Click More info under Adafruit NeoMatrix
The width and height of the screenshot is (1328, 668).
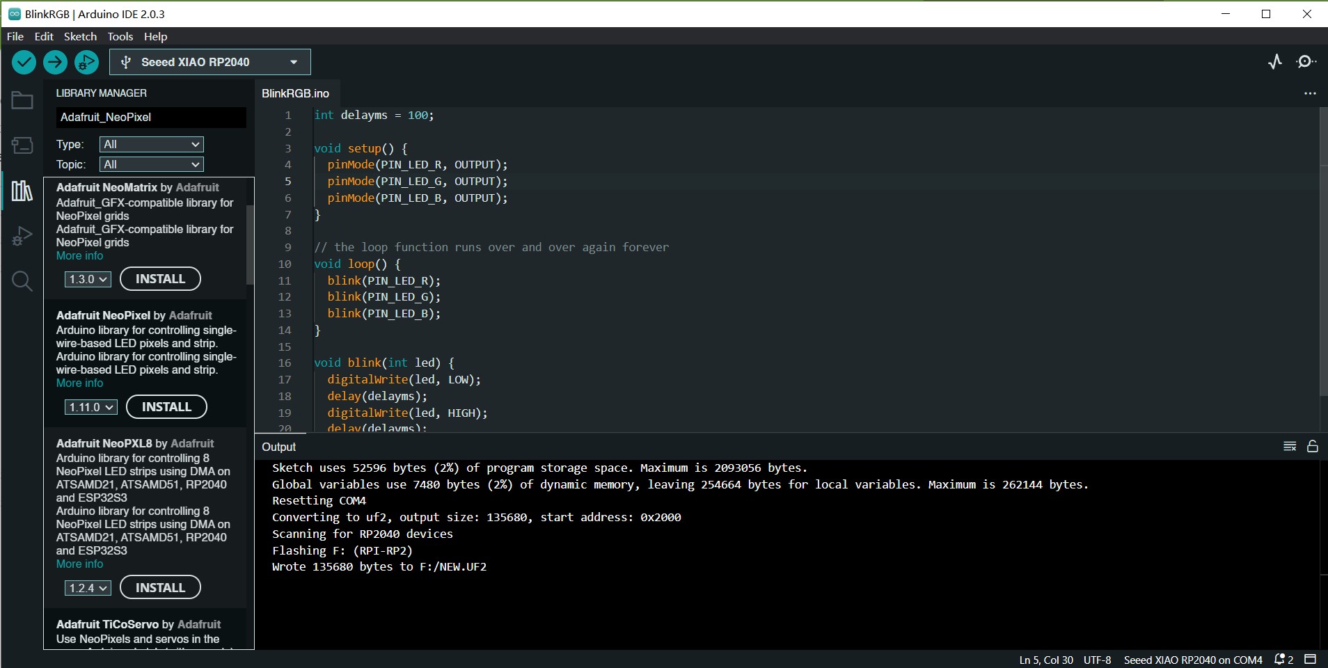(x=79, y=256)
